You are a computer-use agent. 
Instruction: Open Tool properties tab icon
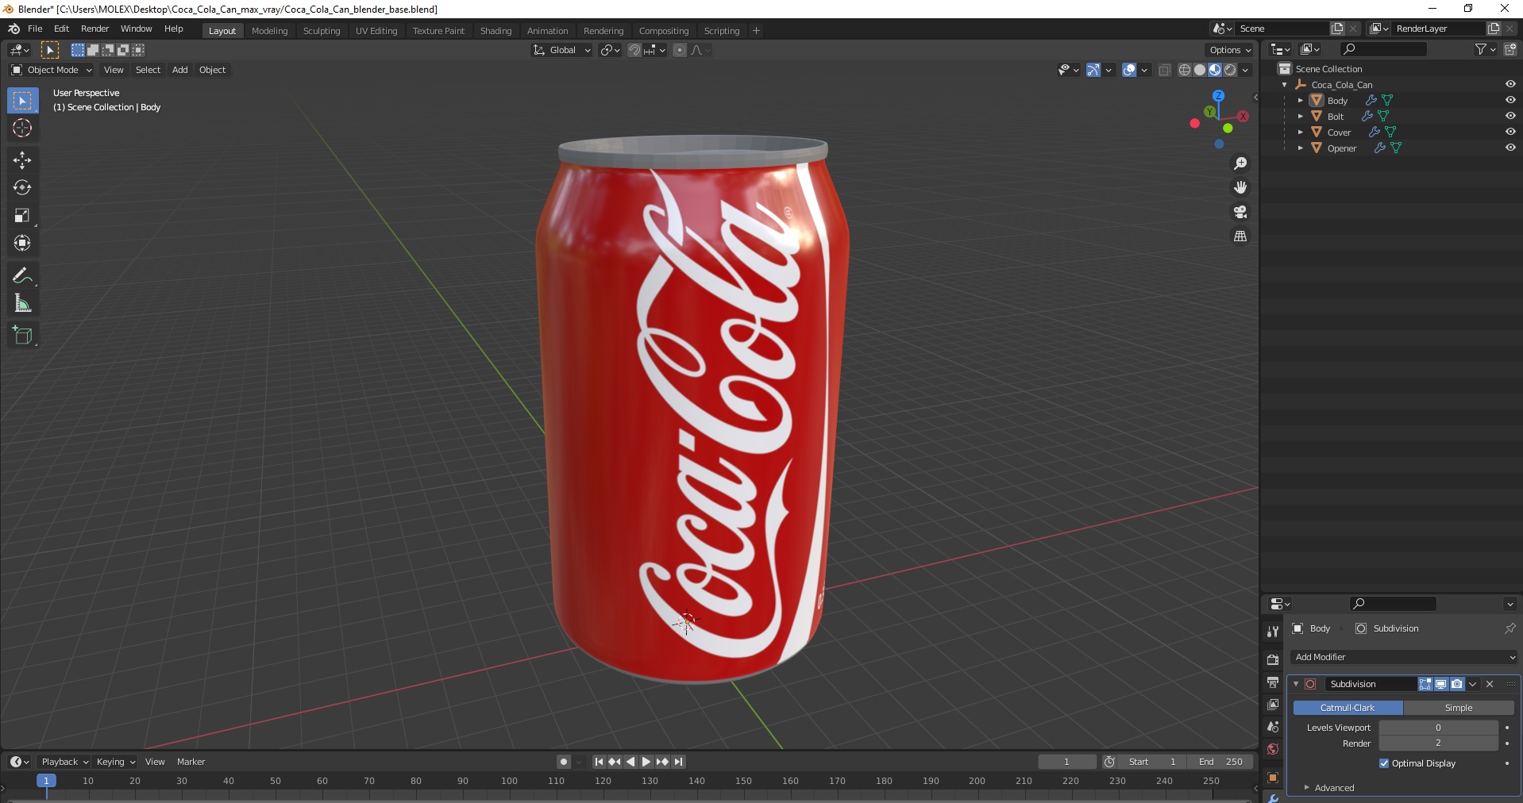(1273, 631)
